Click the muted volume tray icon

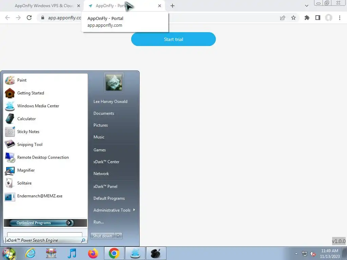click(313, 254)
